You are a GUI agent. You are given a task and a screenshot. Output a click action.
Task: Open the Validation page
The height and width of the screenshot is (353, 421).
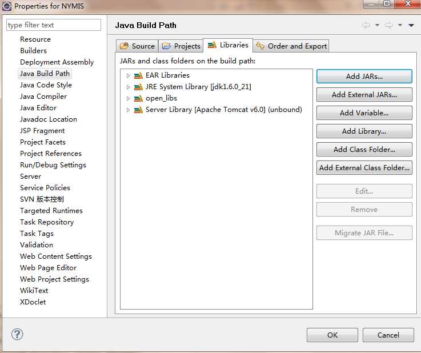37,245
